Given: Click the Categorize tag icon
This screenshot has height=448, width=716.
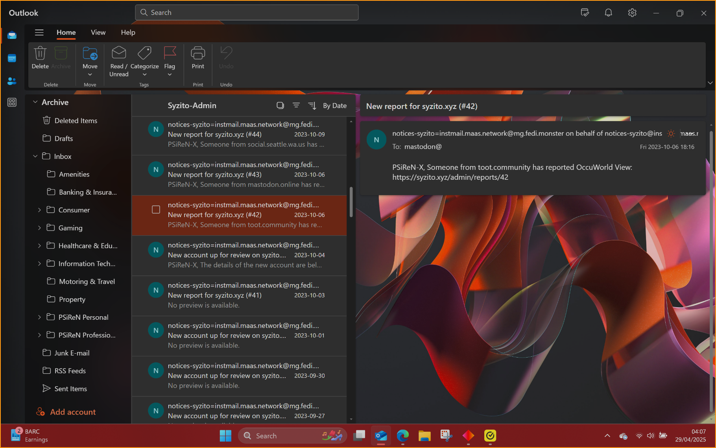Looking at the screenshot, I should click(x=144, y=53).
